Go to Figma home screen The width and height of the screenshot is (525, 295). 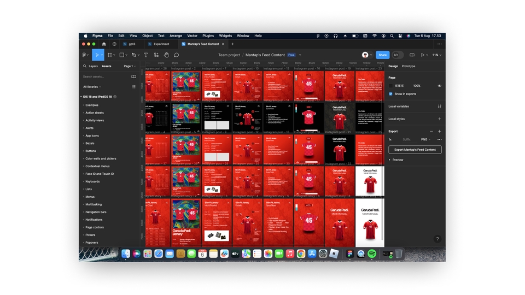click(104, 44)
